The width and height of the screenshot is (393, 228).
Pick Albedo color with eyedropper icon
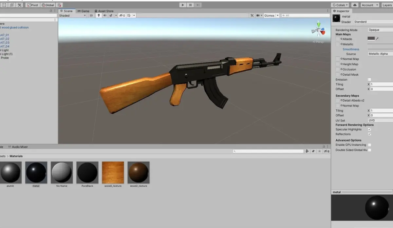377,38
